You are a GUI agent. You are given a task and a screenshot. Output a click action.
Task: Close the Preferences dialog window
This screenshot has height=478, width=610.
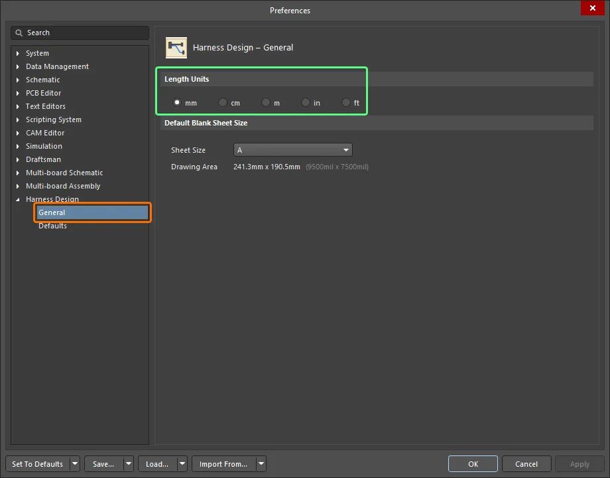(x=591, y=9)
